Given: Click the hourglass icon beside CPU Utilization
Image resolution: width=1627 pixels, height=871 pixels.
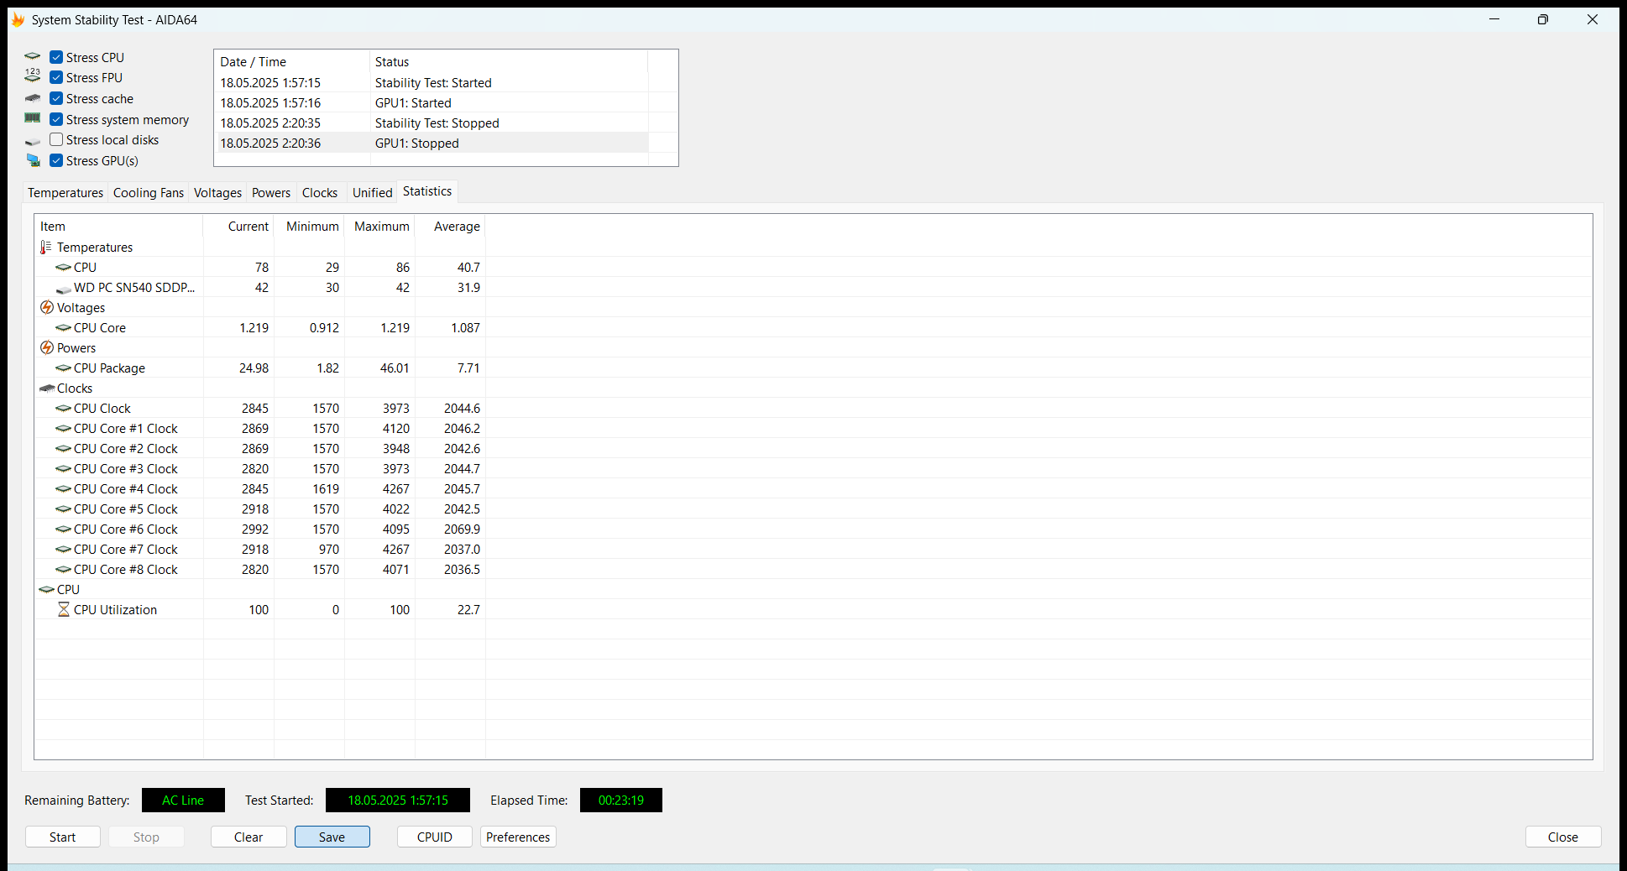Looking at the screenshot, I should tap(64, 610).
